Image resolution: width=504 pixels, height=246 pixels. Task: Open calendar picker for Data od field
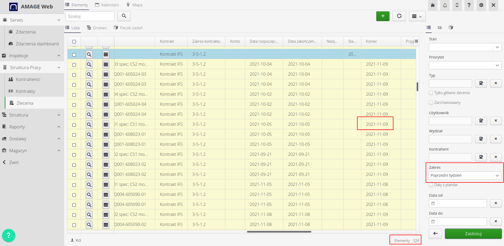(433, 203)
